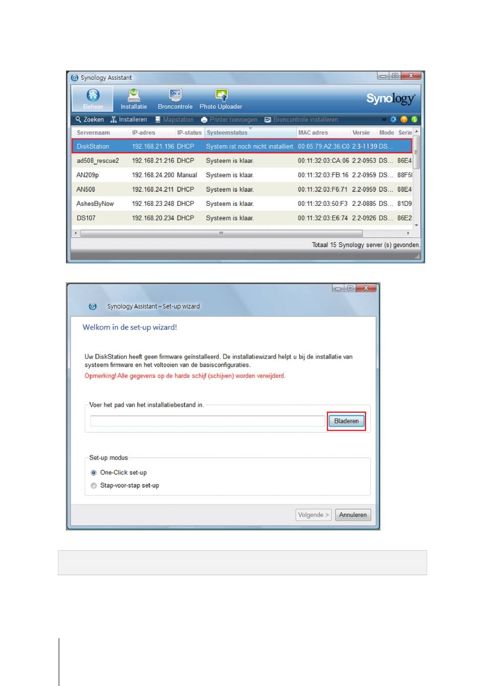Click the Synology Assistant title icon
Viewport: 485px width, 686px height.
[75, 78]
